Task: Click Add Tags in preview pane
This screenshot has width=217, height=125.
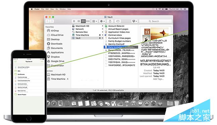Action: pyautogui.click(x=158, y=79)
